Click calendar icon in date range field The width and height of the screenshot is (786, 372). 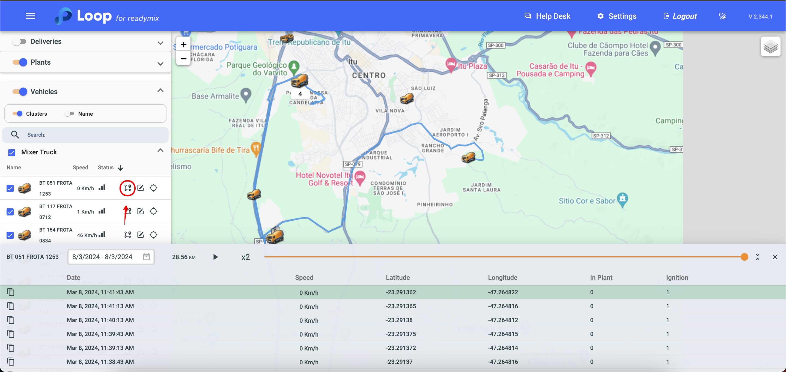tap(147, 257)
